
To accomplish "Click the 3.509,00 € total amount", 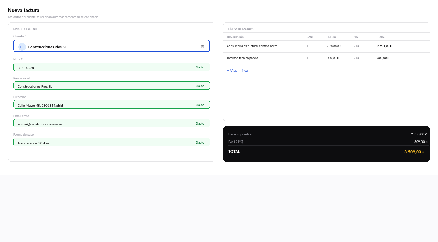I will point(414,152).
